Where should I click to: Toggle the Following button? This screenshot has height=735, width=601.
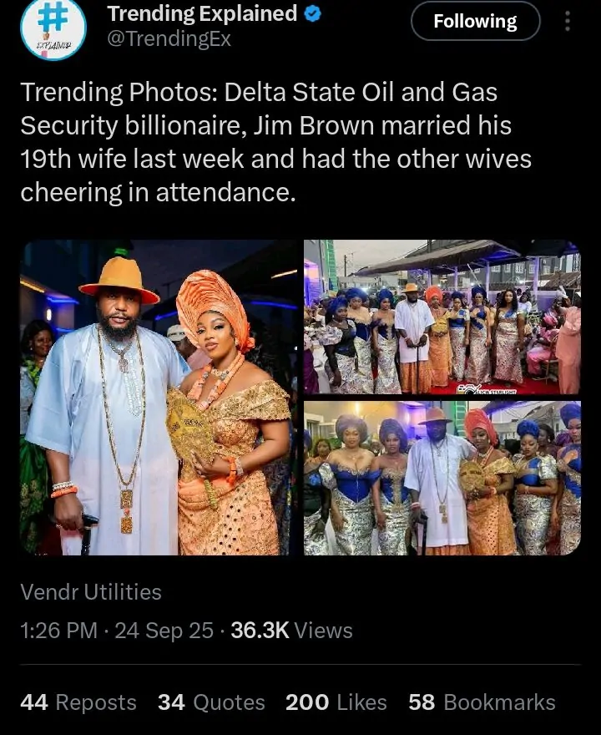pos(475,22)
